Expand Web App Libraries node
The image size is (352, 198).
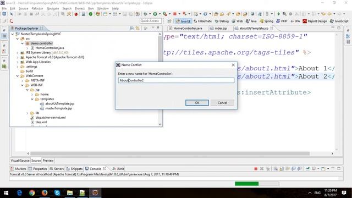click(x=18, y=62)
